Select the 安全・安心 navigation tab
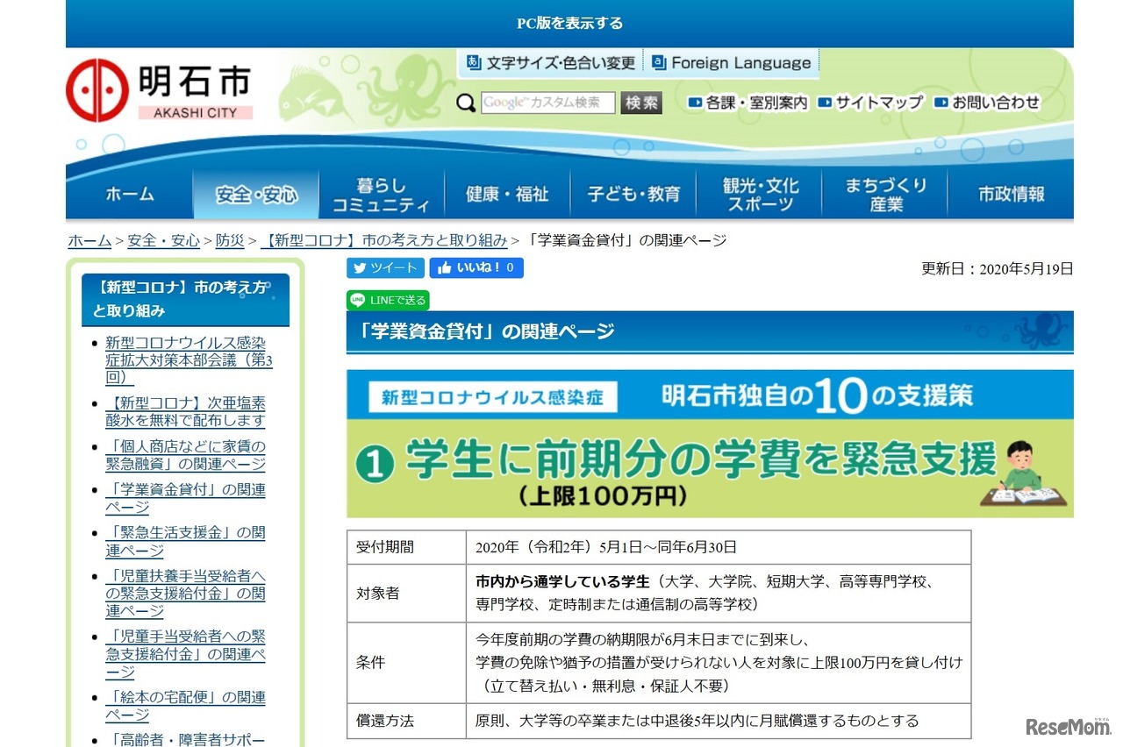The width and height of the screenshot is (1123, 747). click(x=255, y=193)
